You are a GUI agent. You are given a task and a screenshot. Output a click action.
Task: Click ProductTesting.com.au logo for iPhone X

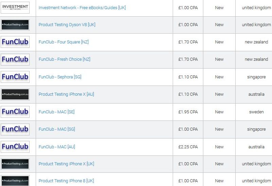[15, 94]
